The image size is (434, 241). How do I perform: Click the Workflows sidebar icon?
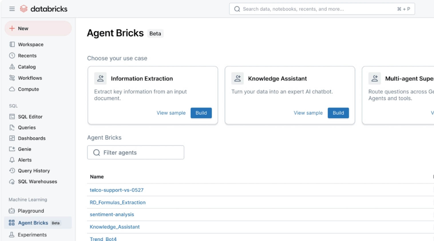pos(12,78)
